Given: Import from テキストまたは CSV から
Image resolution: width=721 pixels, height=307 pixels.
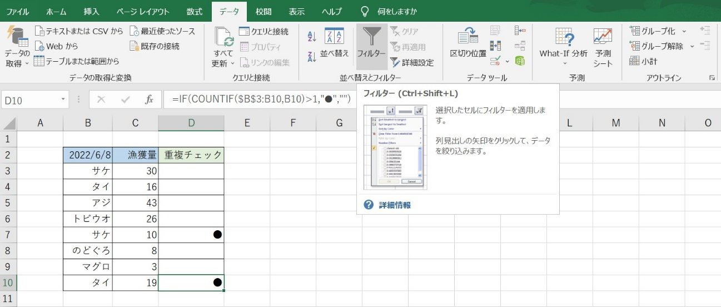Looking at the screenshot, I should pos(78,31).
